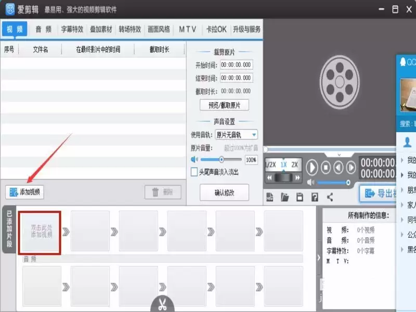
Task: Click 在最终影片中的时间 column header
Action: (x=98, y=49)
